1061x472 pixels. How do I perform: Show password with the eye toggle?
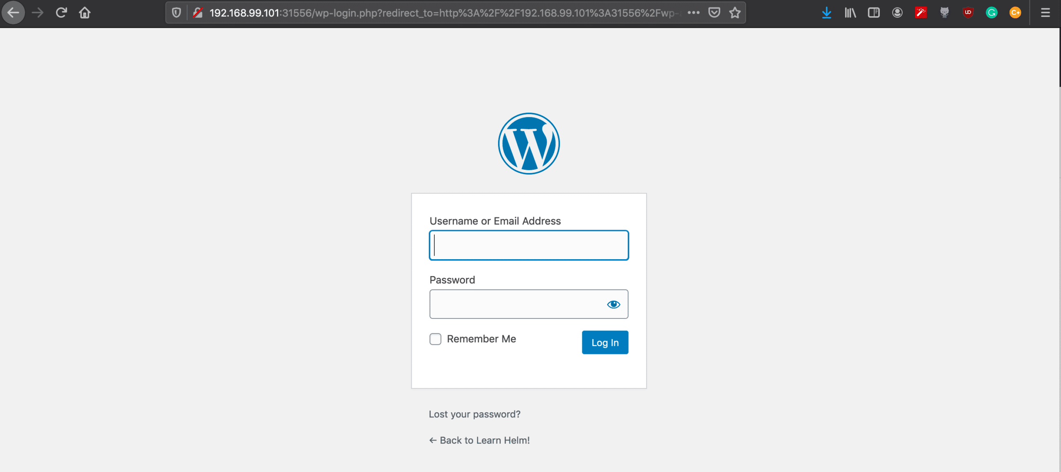point(613,305)
